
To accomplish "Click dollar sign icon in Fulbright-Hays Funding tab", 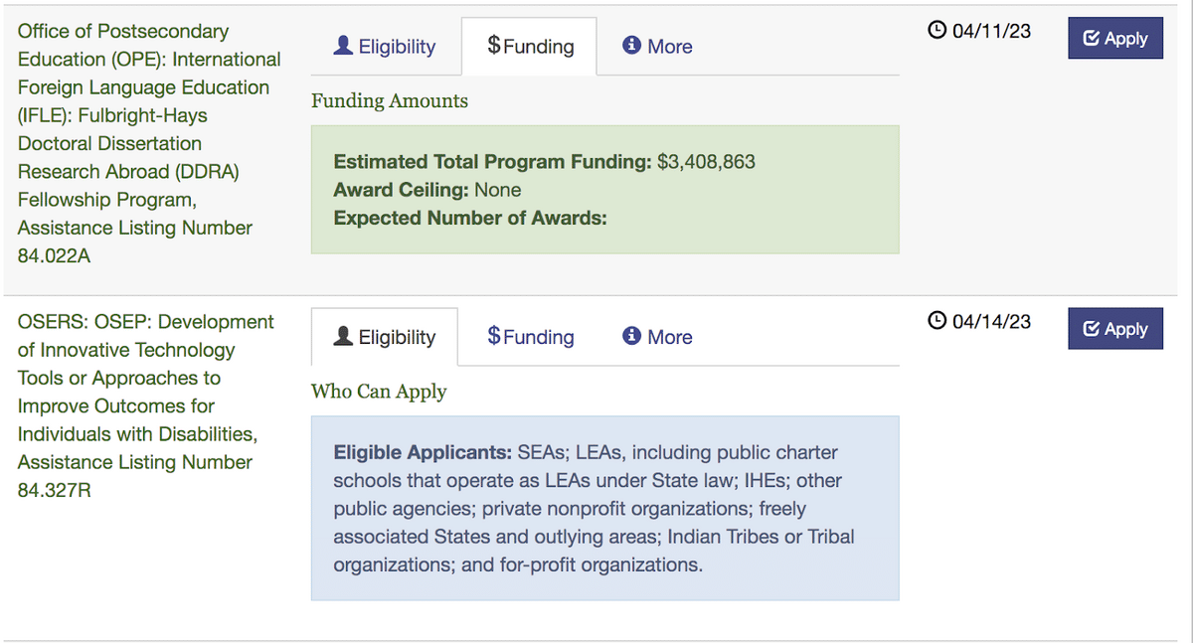I will tap(494, 46).
